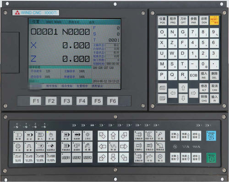The width and height of the screenshot is (229, 182).
Task: Tap the USER2 key
Action: point(76,158)
